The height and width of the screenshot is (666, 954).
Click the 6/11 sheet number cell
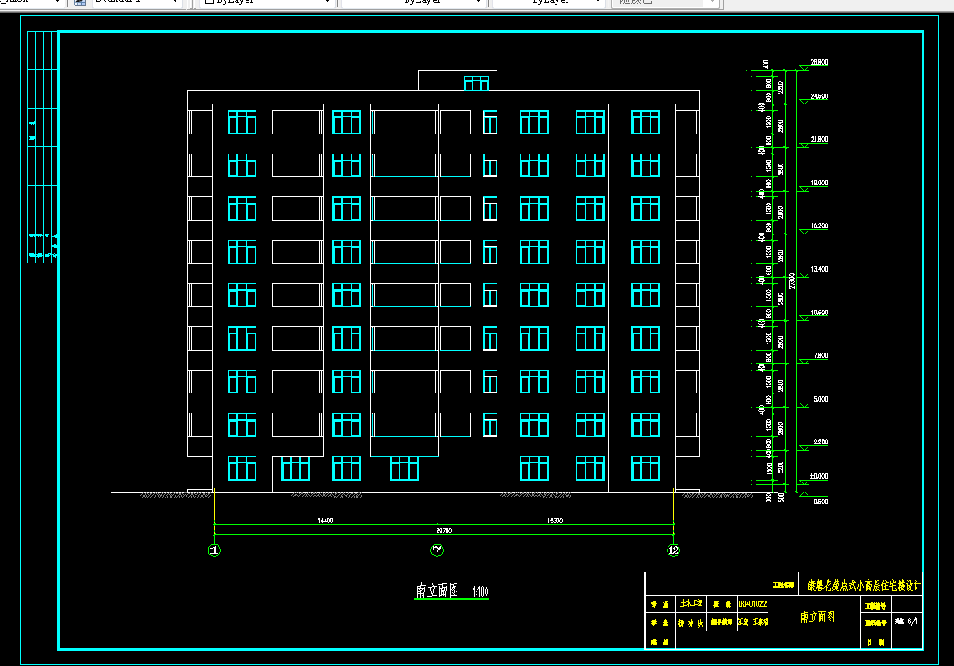coord(907,621)
